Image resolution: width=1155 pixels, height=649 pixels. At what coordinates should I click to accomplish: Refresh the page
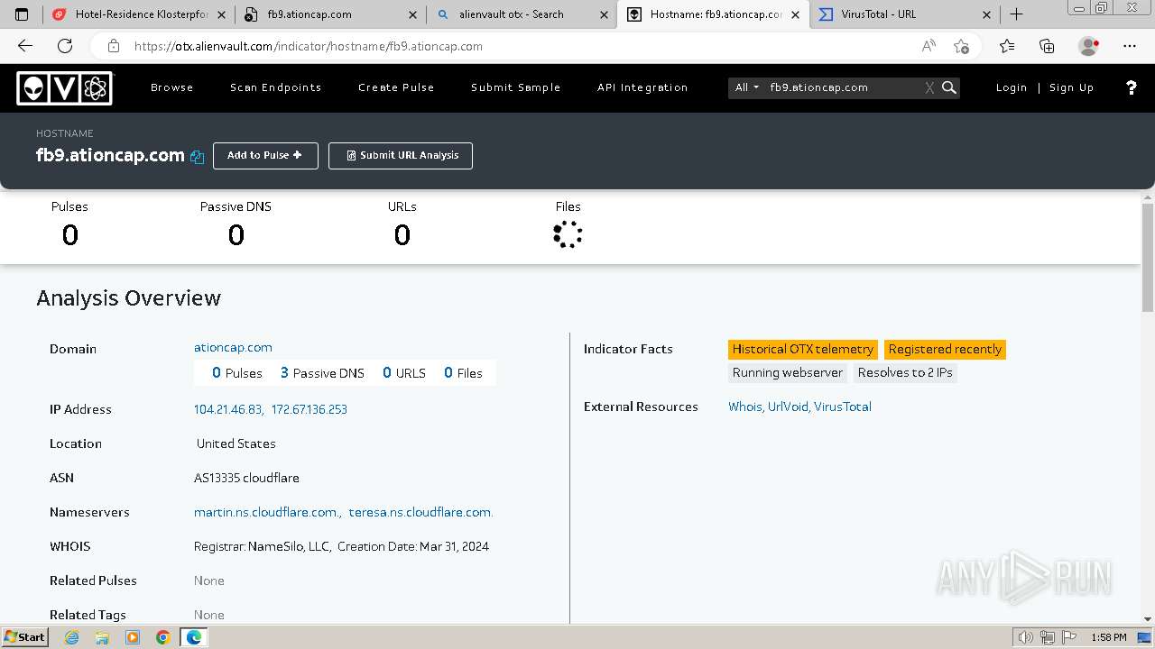click(65, 46)
